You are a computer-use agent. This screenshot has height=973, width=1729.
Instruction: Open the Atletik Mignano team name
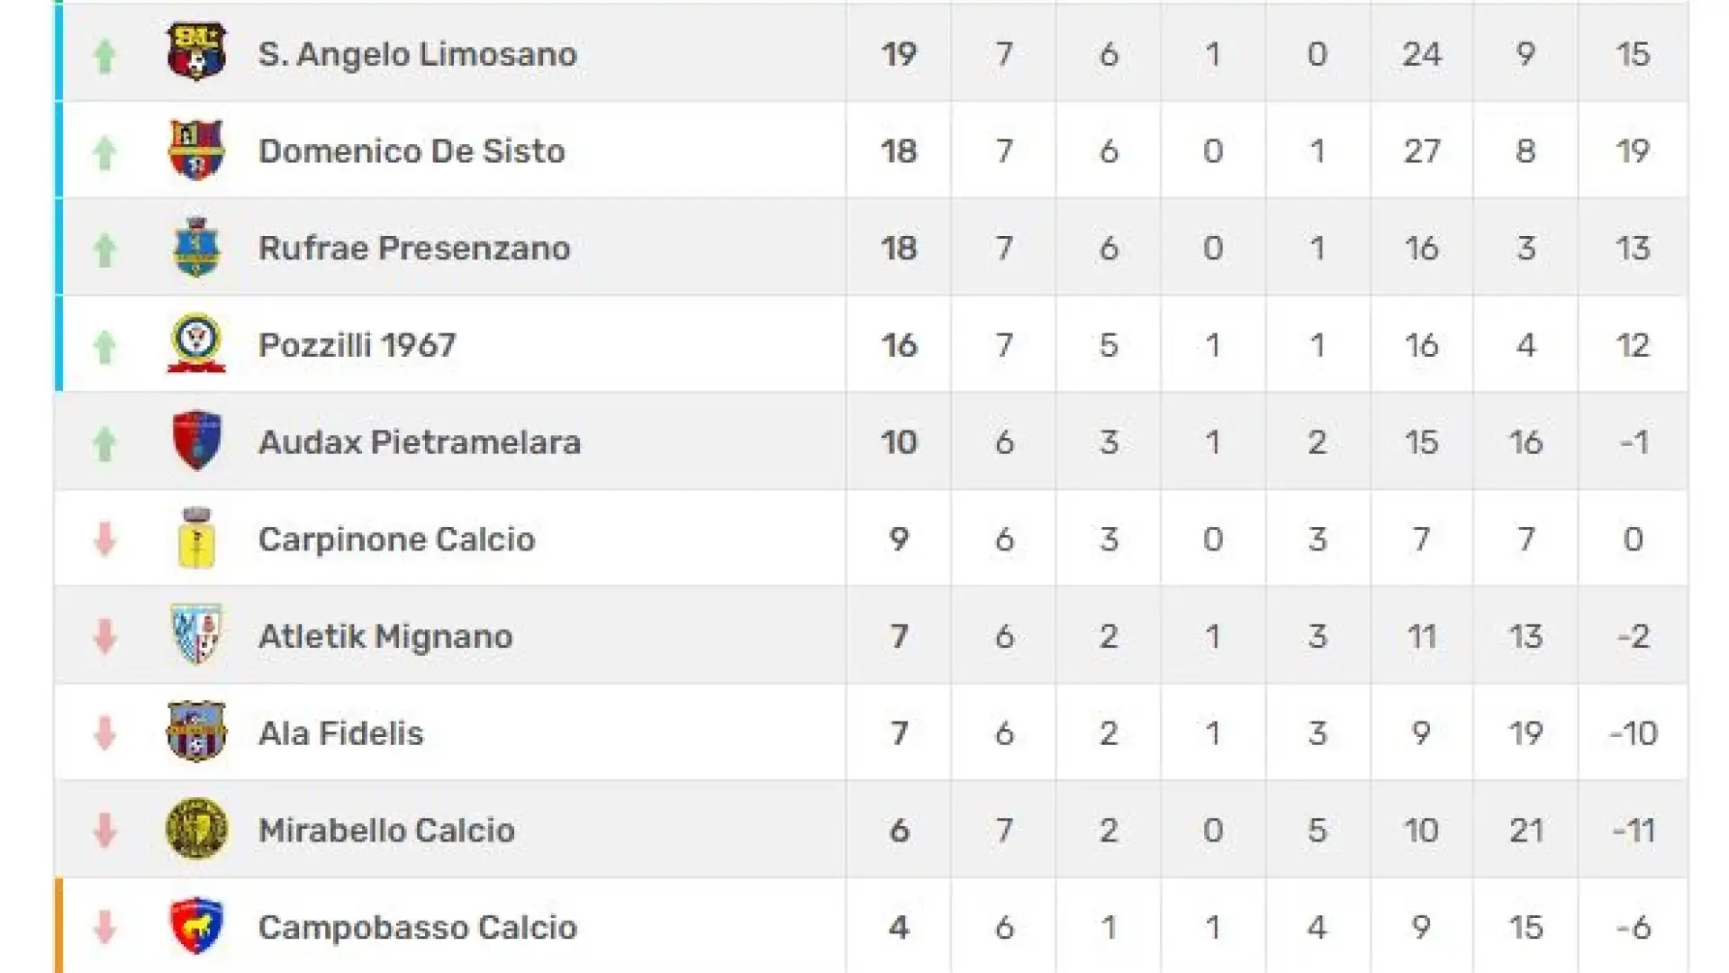coord(385,636)
